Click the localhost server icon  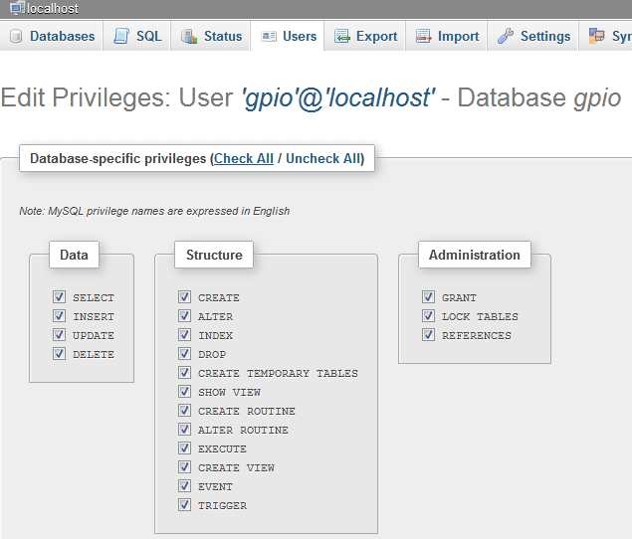click(16, 8)
